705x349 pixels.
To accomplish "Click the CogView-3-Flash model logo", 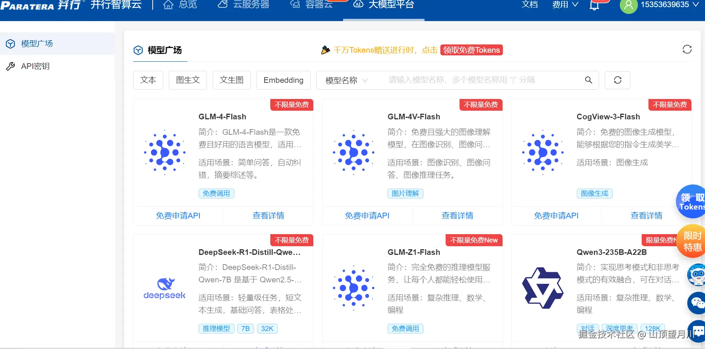I will [543, 152].
